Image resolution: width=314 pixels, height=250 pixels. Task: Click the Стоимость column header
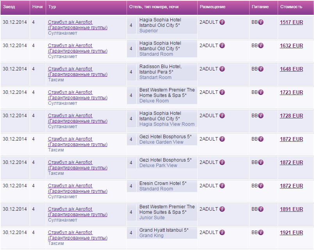(x=291, y=7)
